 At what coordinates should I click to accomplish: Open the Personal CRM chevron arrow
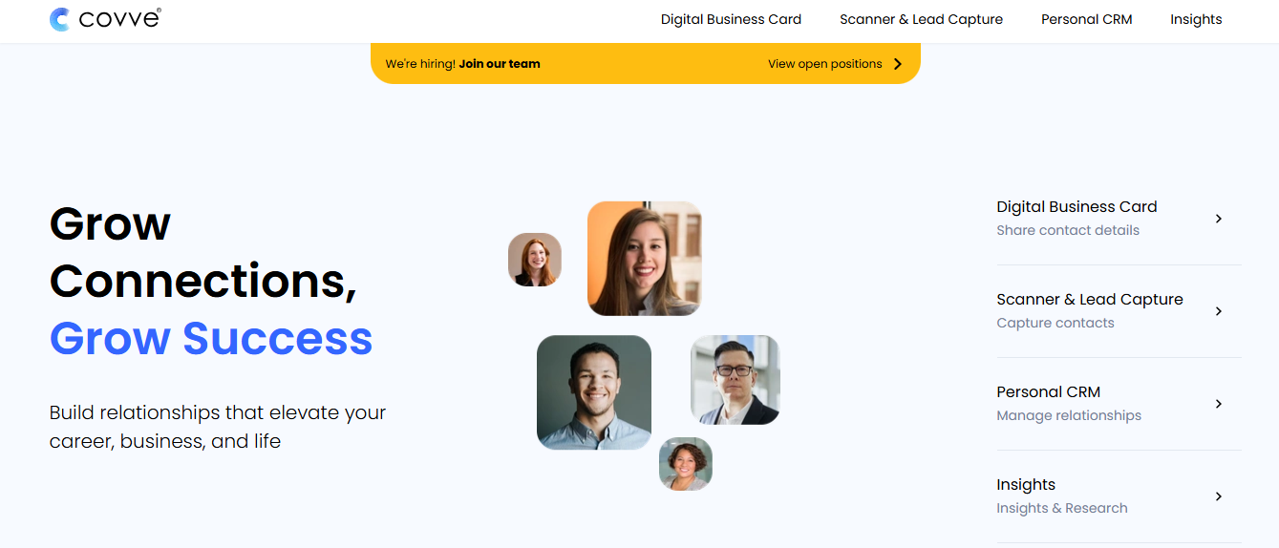coord(1218,404)
